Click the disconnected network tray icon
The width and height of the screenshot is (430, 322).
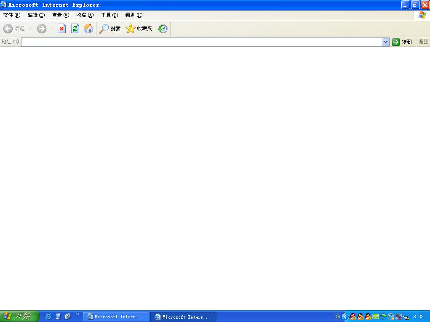(x=398, y=317)
